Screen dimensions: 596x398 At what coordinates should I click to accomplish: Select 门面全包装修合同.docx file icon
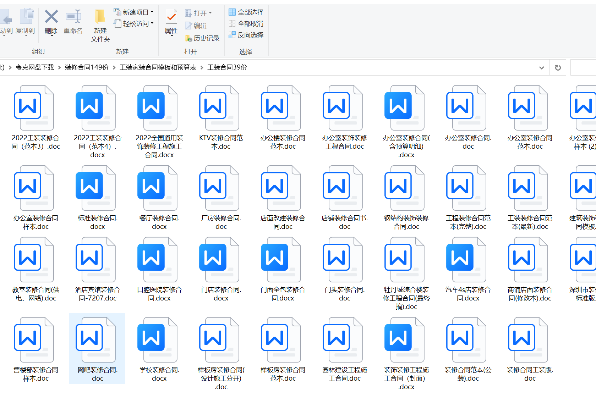point(281,260)
